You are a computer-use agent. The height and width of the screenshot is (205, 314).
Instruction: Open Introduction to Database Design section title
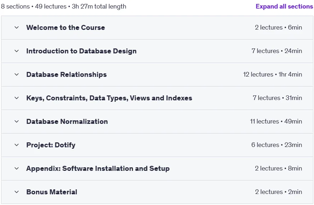tap(81, 51)
